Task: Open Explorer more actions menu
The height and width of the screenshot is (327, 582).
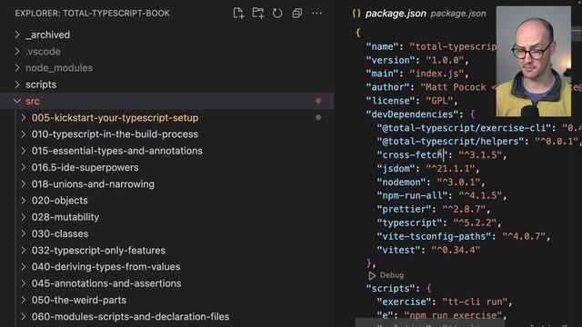Action: 316,14
